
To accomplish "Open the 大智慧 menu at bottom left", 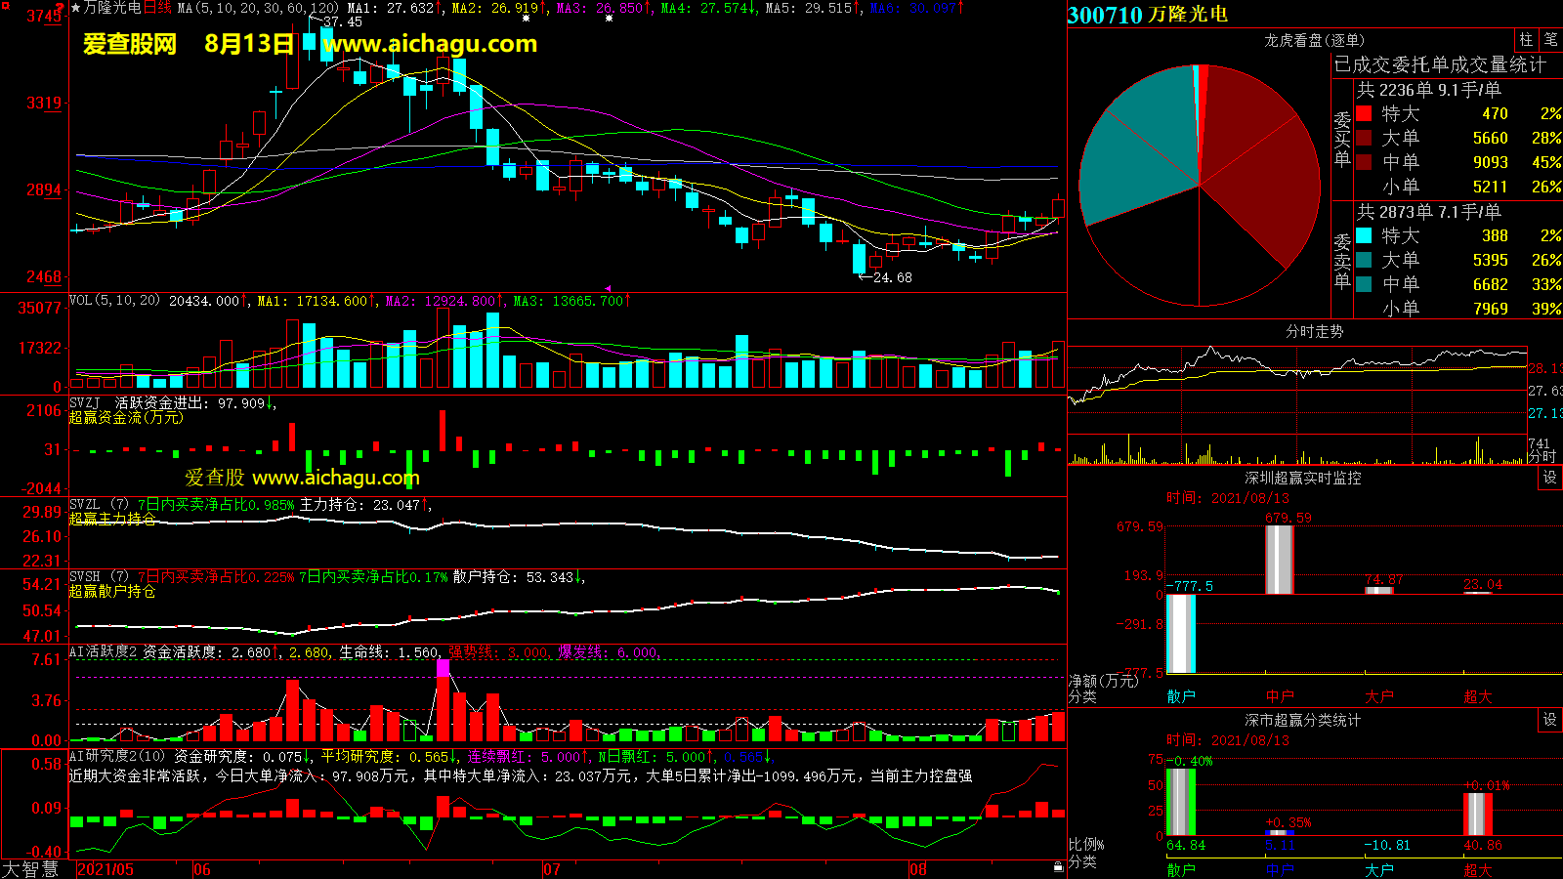I will pos(31,869).
